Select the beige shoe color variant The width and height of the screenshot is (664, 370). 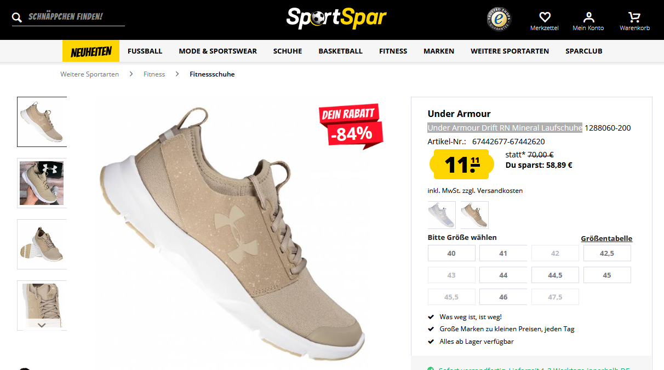pos(474,215)
